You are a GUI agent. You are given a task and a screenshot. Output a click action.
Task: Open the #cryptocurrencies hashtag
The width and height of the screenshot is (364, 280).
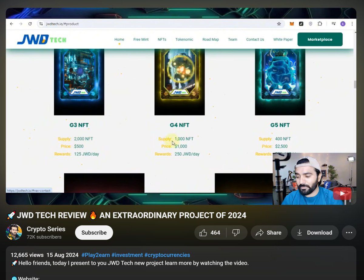tap(167, 255)
